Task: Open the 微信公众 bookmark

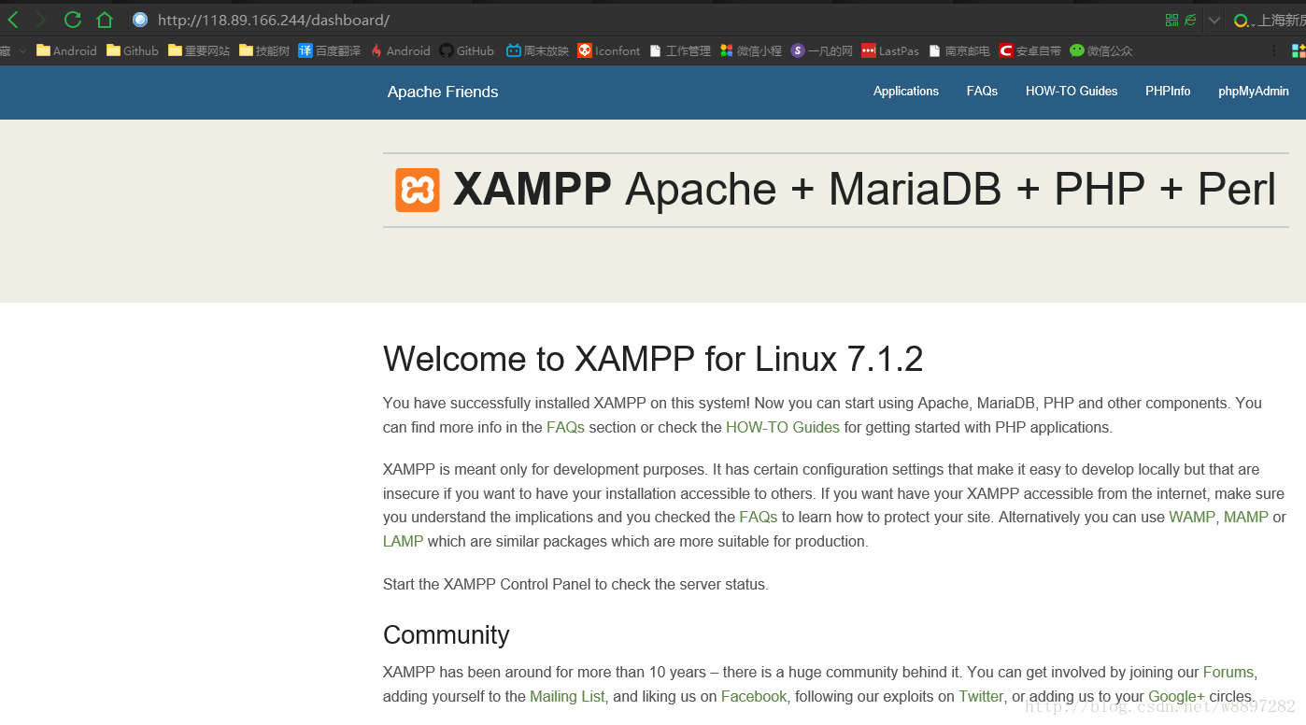Action: pyautogui.click(x=1101, y=50)
